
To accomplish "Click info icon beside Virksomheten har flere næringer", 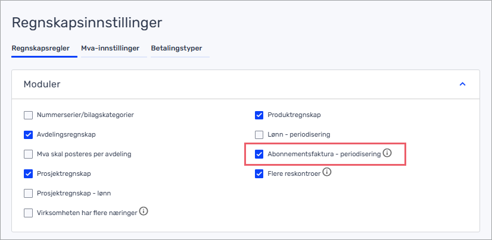I will 144,211.
